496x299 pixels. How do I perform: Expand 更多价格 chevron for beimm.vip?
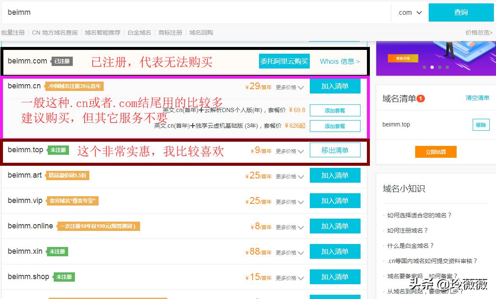(300, 202)
